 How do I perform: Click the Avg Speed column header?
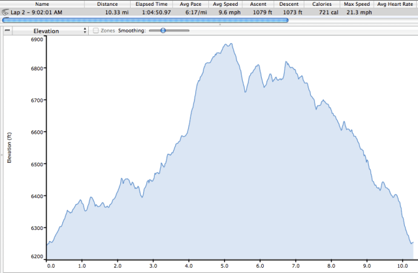(x=225, y=4)
